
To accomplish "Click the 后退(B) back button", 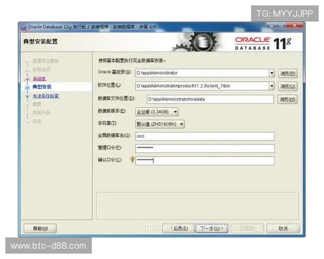I will click(179, 228).
